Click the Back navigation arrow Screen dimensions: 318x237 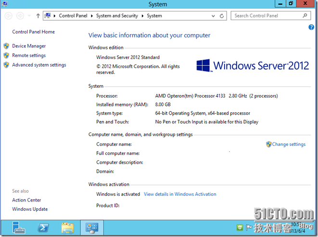click(9, 16)
